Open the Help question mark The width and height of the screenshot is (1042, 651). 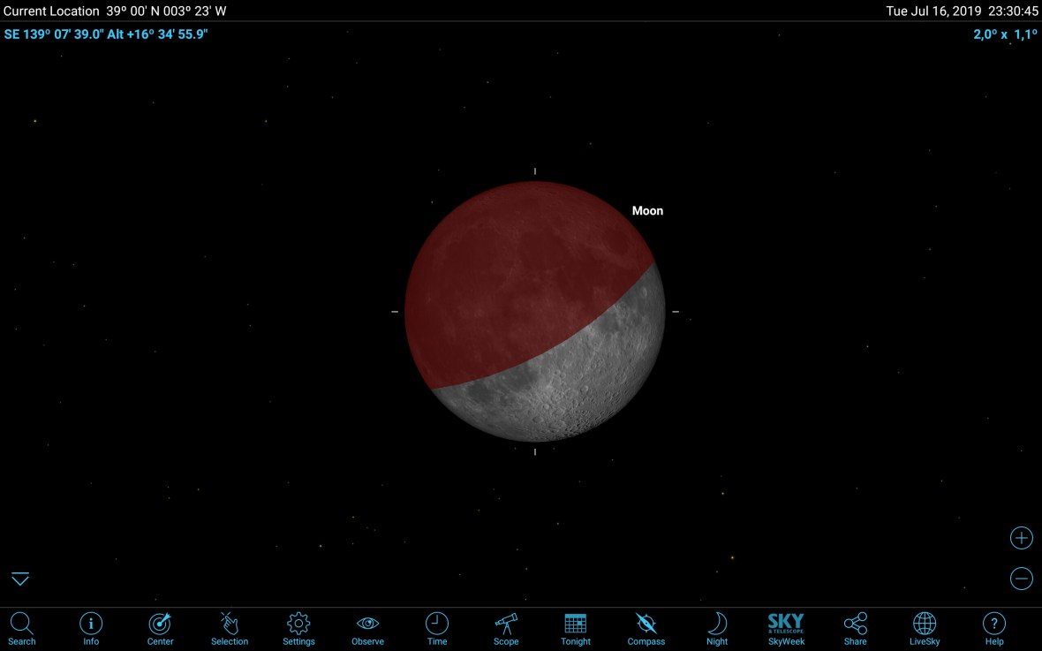click(x=994, y=628)
